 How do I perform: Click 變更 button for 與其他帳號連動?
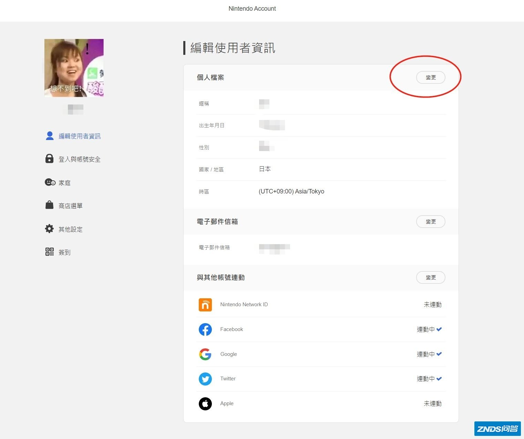coord(431,278)
